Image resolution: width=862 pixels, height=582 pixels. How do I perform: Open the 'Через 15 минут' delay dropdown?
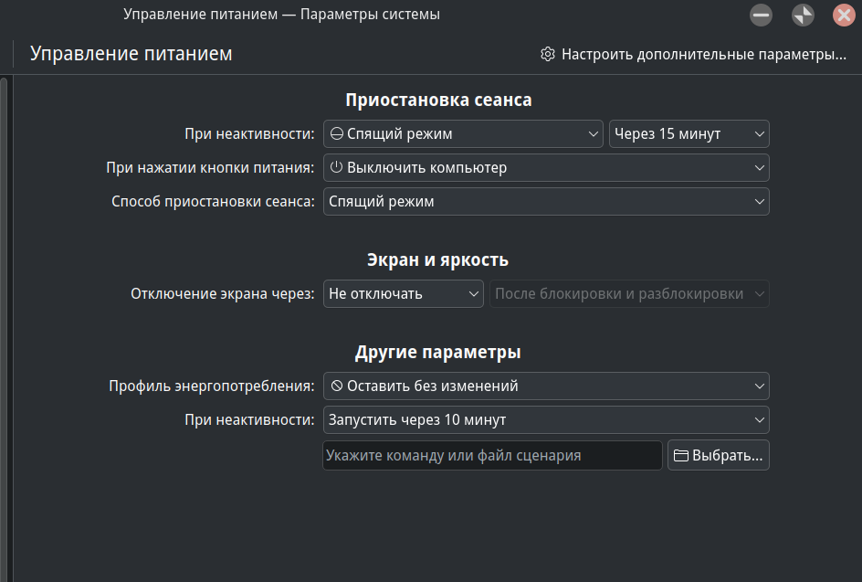click(689, 134)
